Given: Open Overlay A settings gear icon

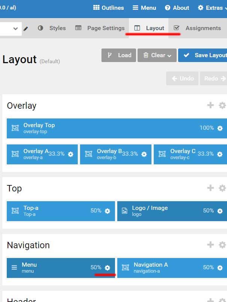Looking at the screenshot, I should coord(71,154).
